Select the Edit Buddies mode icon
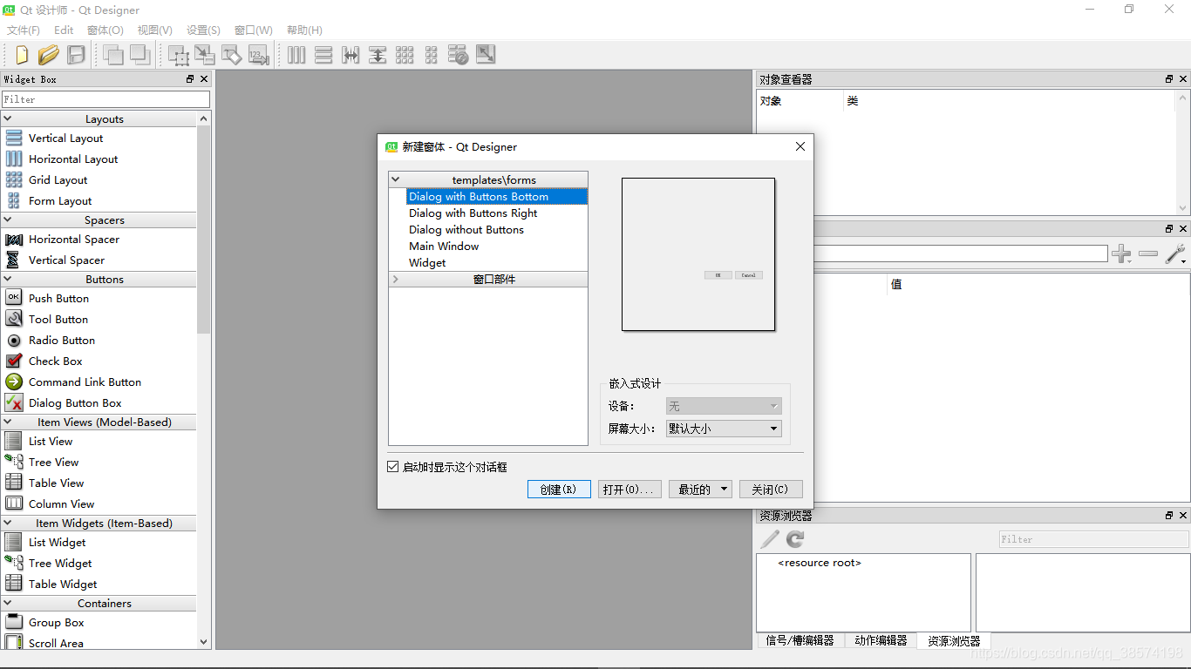Viewport: 1191px width, 669px height. [x=231, y=55]
